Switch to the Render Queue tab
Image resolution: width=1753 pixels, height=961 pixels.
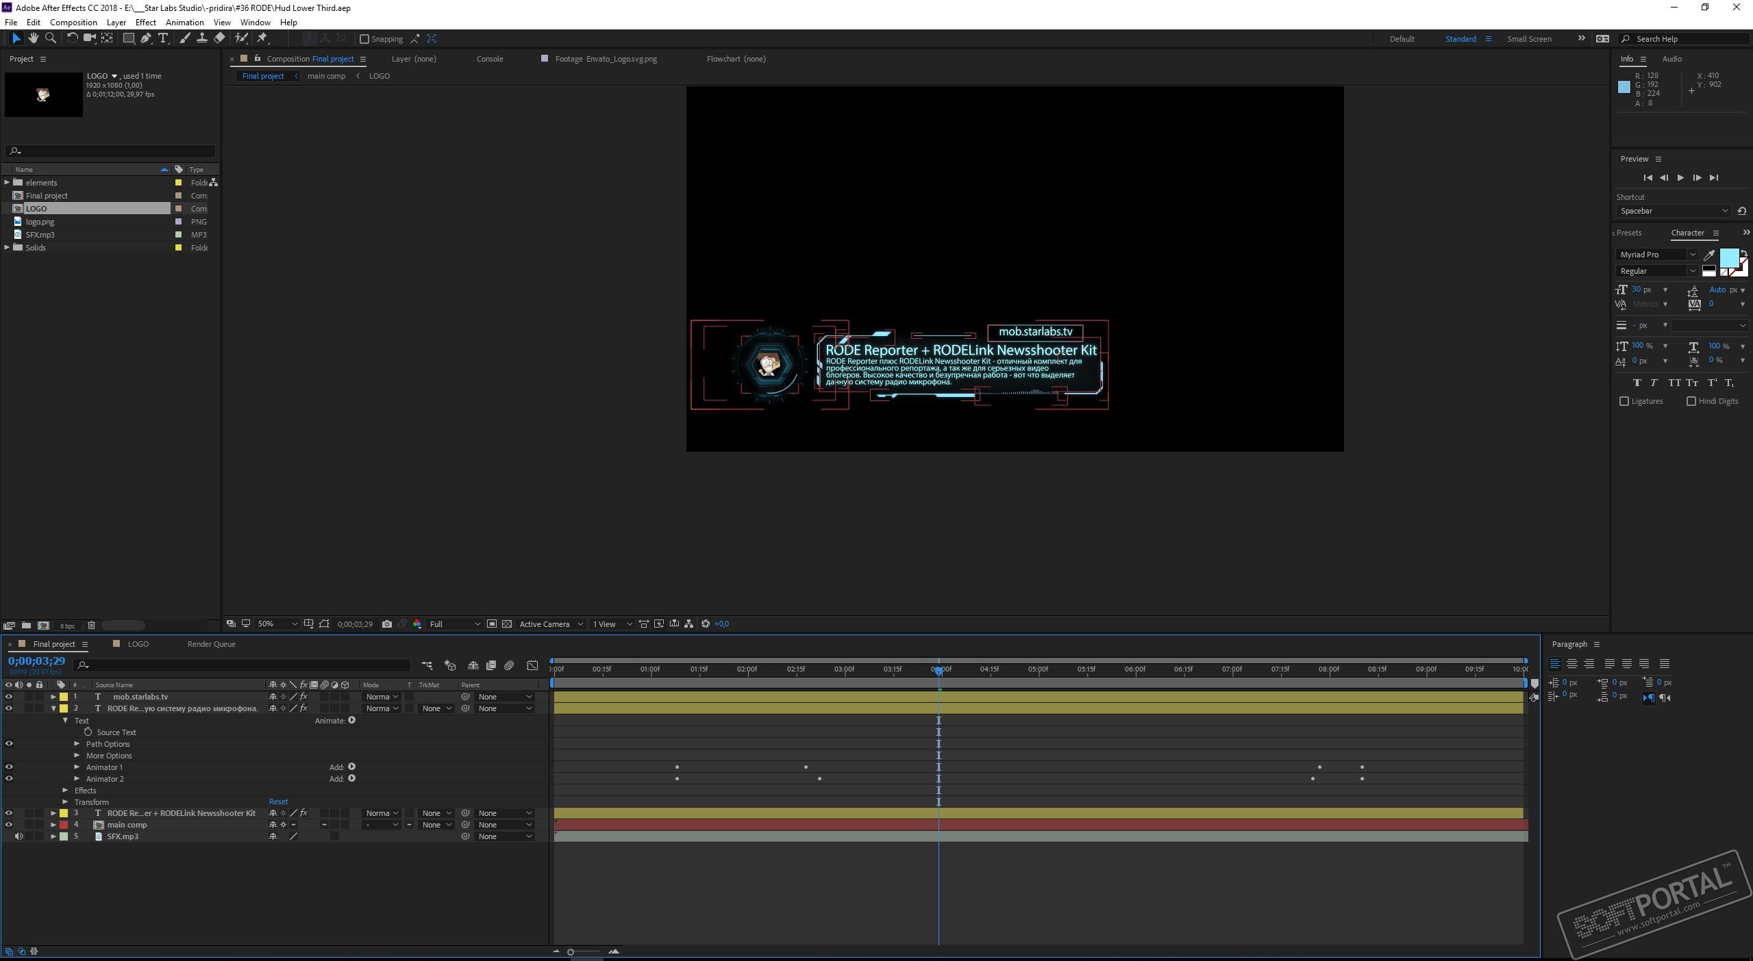211,644
